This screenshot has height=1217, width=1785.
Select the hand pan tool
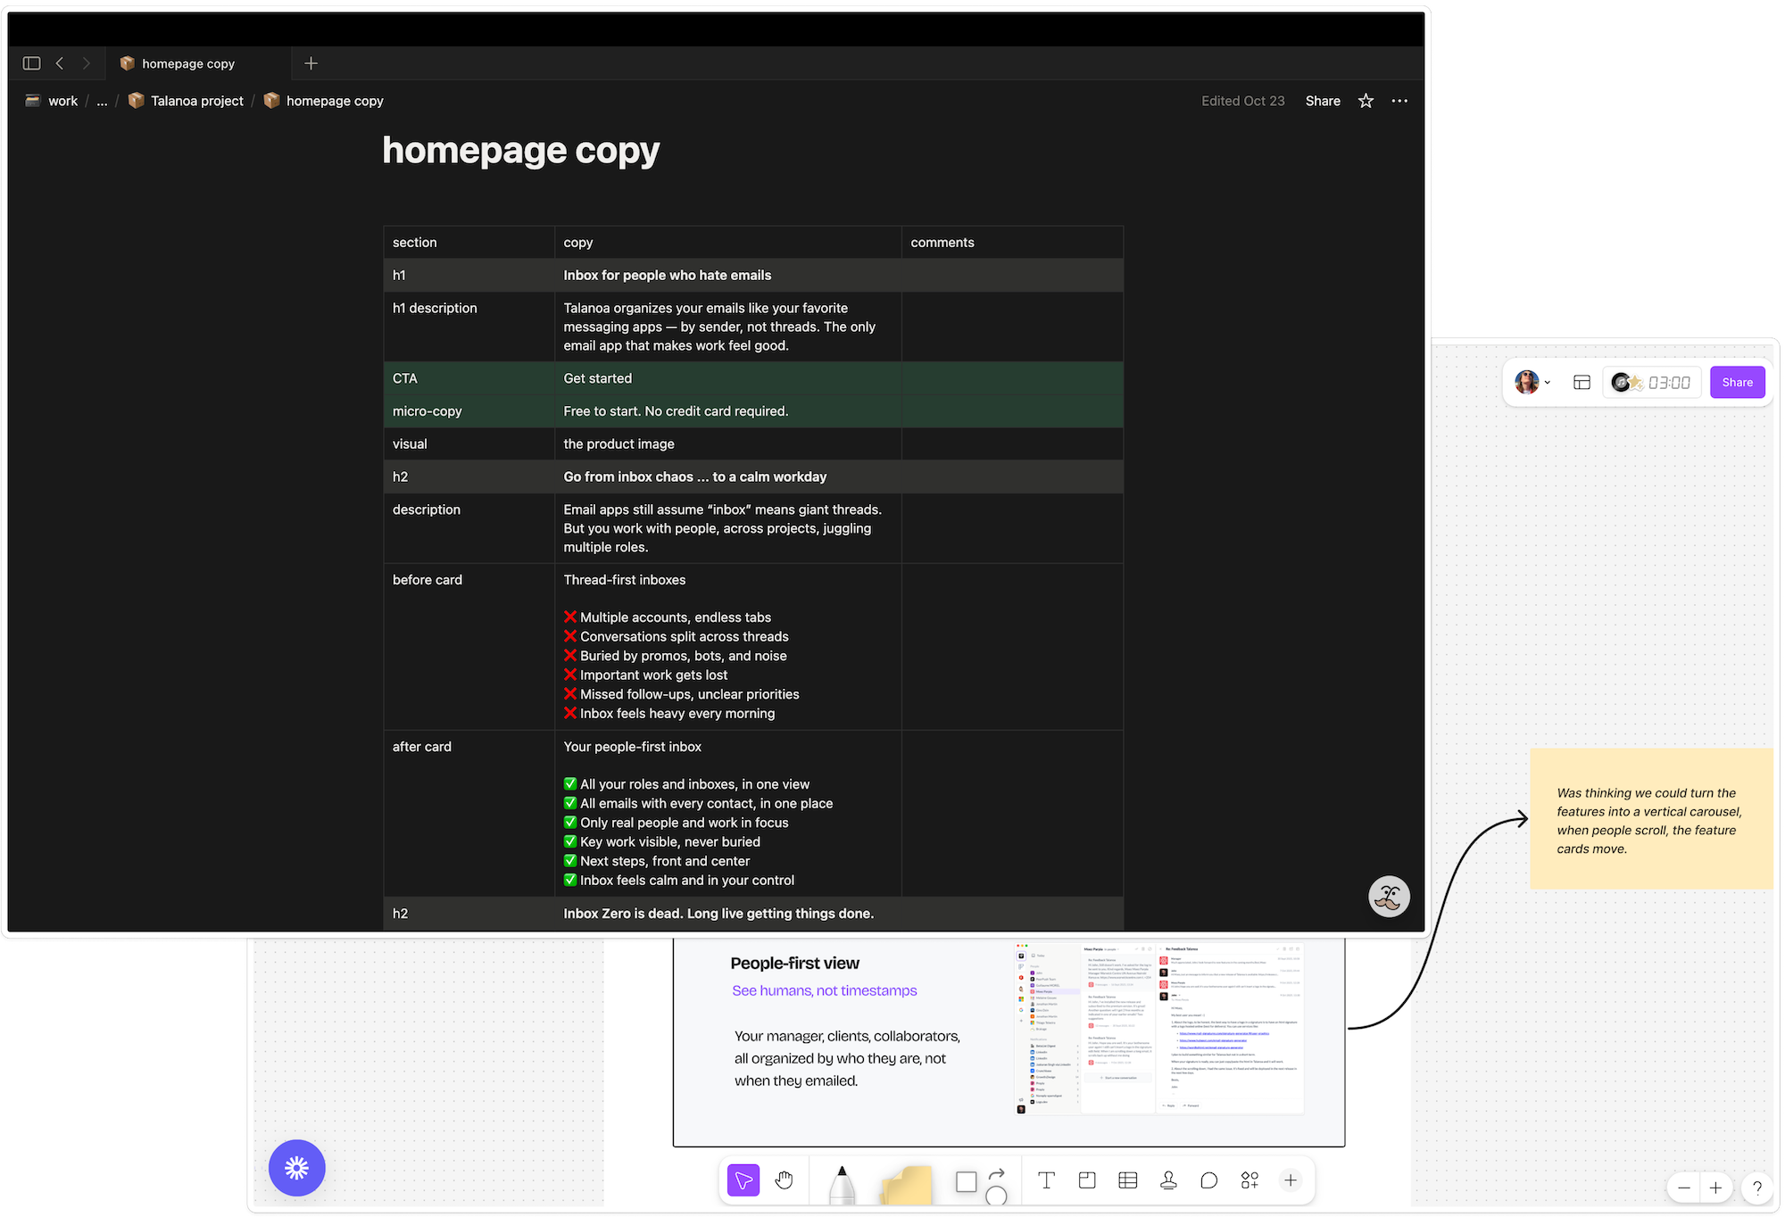coord(784,1181)
